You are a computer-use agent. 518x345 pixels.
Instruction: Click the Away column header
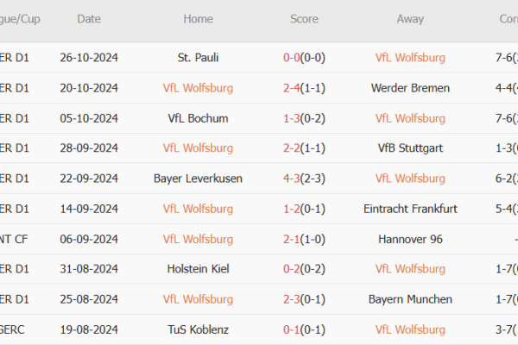410,19
